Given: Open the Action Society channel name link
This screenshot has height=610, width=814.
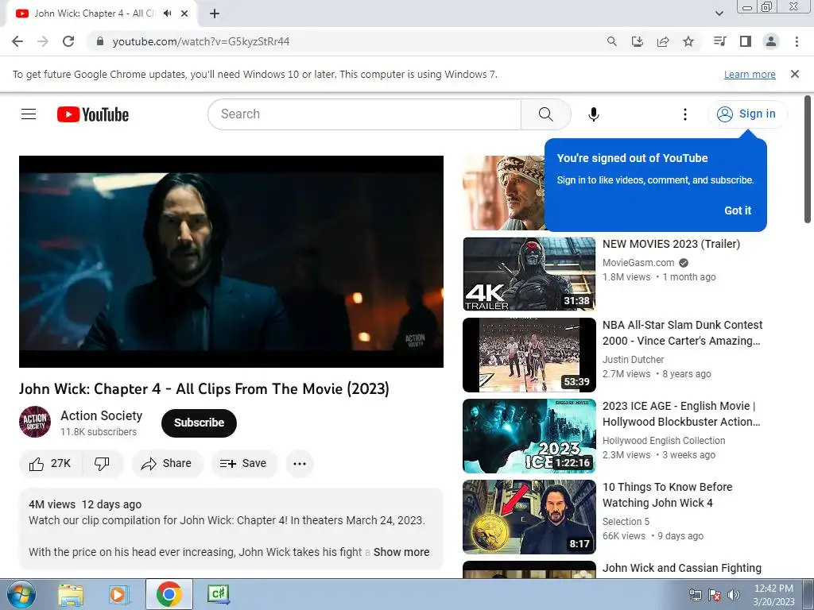Looking at the screenshot, I should click(101, 416).
